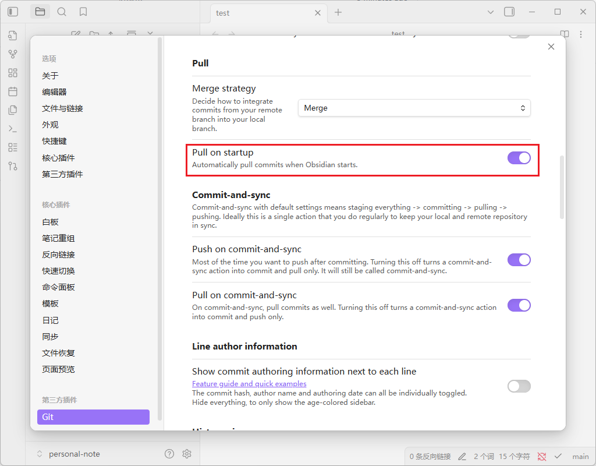Toggle the right sidebar panel
This screenshot has width=596, height=466.
[509, 12]
